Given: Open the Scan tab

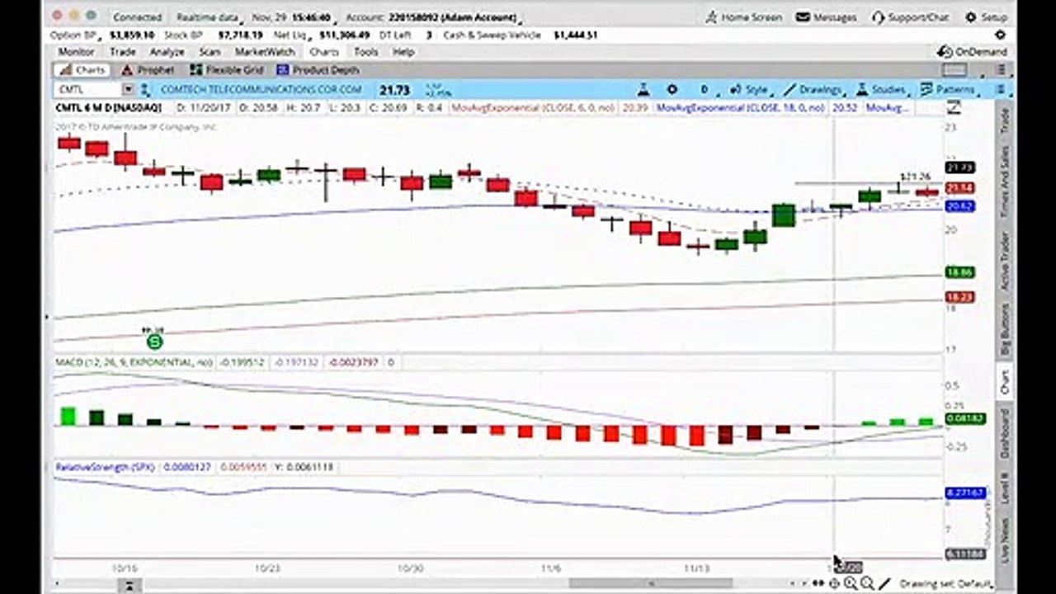Looking at the screenshot, I should (210, 52).
